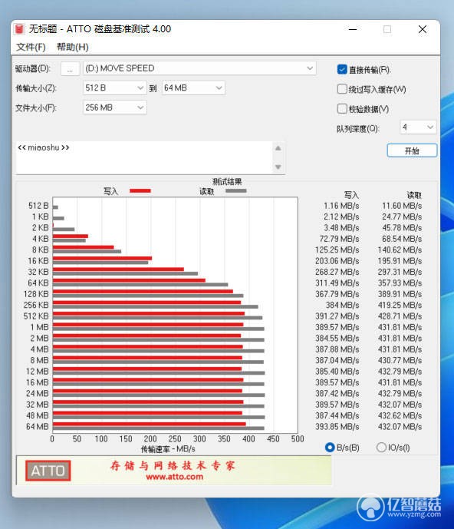The height and width of the screenshot is (529, 454).
Task: Close the ATTO benchmark window
Action: (x=423, y=29)
